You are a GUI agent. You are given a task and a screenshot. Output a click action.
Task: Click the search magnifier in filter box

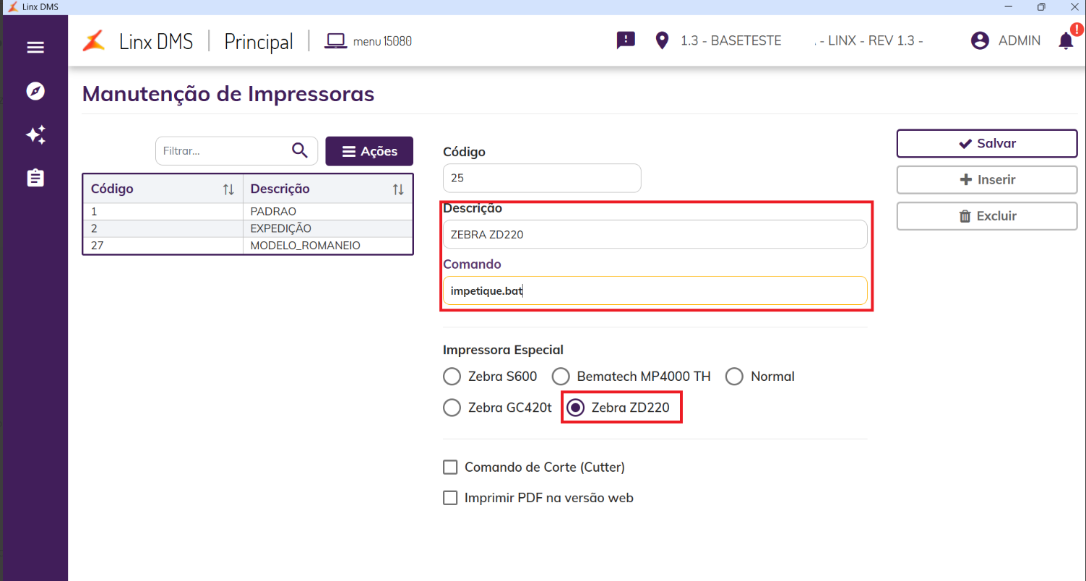pyautogui.click(x=300, y=150)
